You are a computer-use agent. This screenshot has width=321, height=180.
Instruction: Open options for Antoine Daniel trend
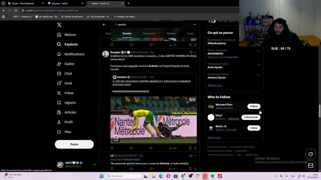[259, 75]
